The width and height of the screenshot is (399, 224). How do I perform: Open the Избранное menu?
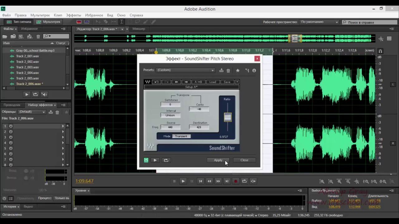pos(94,15)
